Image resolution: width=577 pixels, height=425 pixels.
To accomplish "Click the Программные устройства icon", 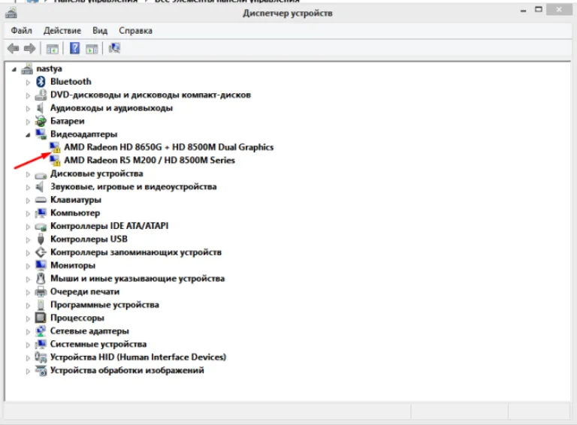I will [x=41, y=305].
